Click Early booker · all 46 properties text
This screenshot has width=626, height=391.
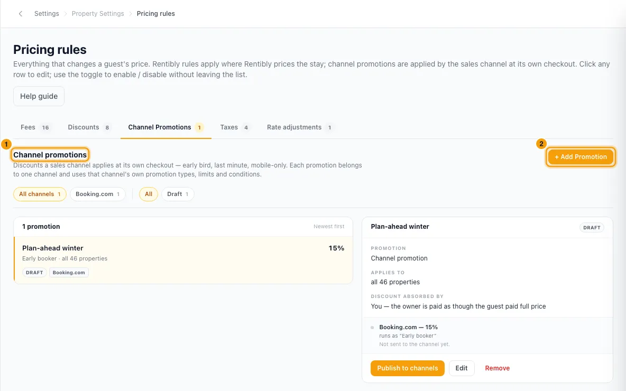tap(65, 258)
